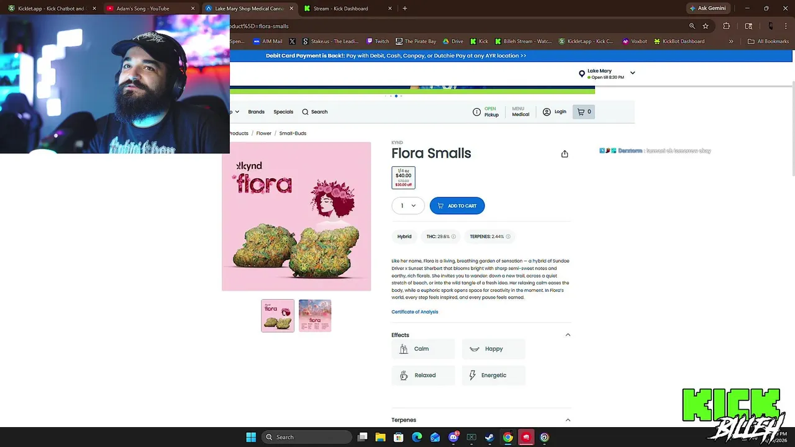Open the Stake.us bookmark
This screenshot has width=795, height=447.
tap(330, 41)
